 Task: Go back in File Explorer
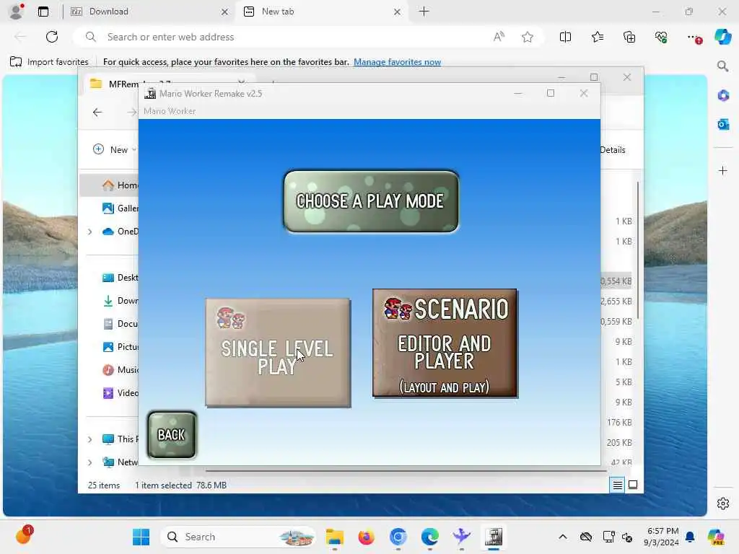(x=97, y=112)
